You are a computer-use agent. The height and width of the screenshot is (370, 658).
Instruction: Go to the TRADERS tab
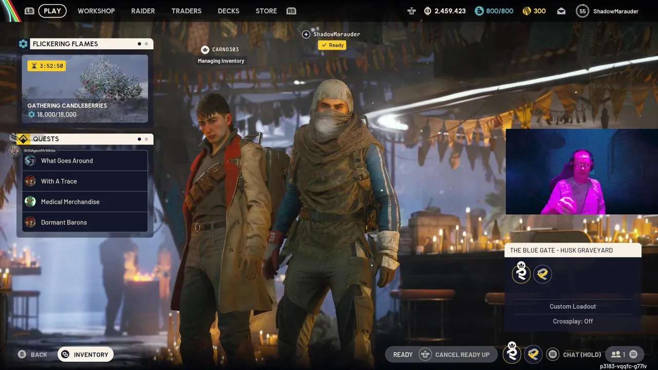(186, 11)
